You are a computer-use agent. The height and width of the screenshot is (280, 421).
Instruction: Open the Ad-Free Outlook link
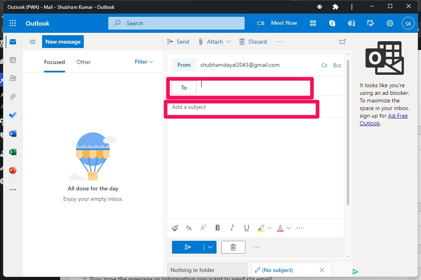(383, 120)
